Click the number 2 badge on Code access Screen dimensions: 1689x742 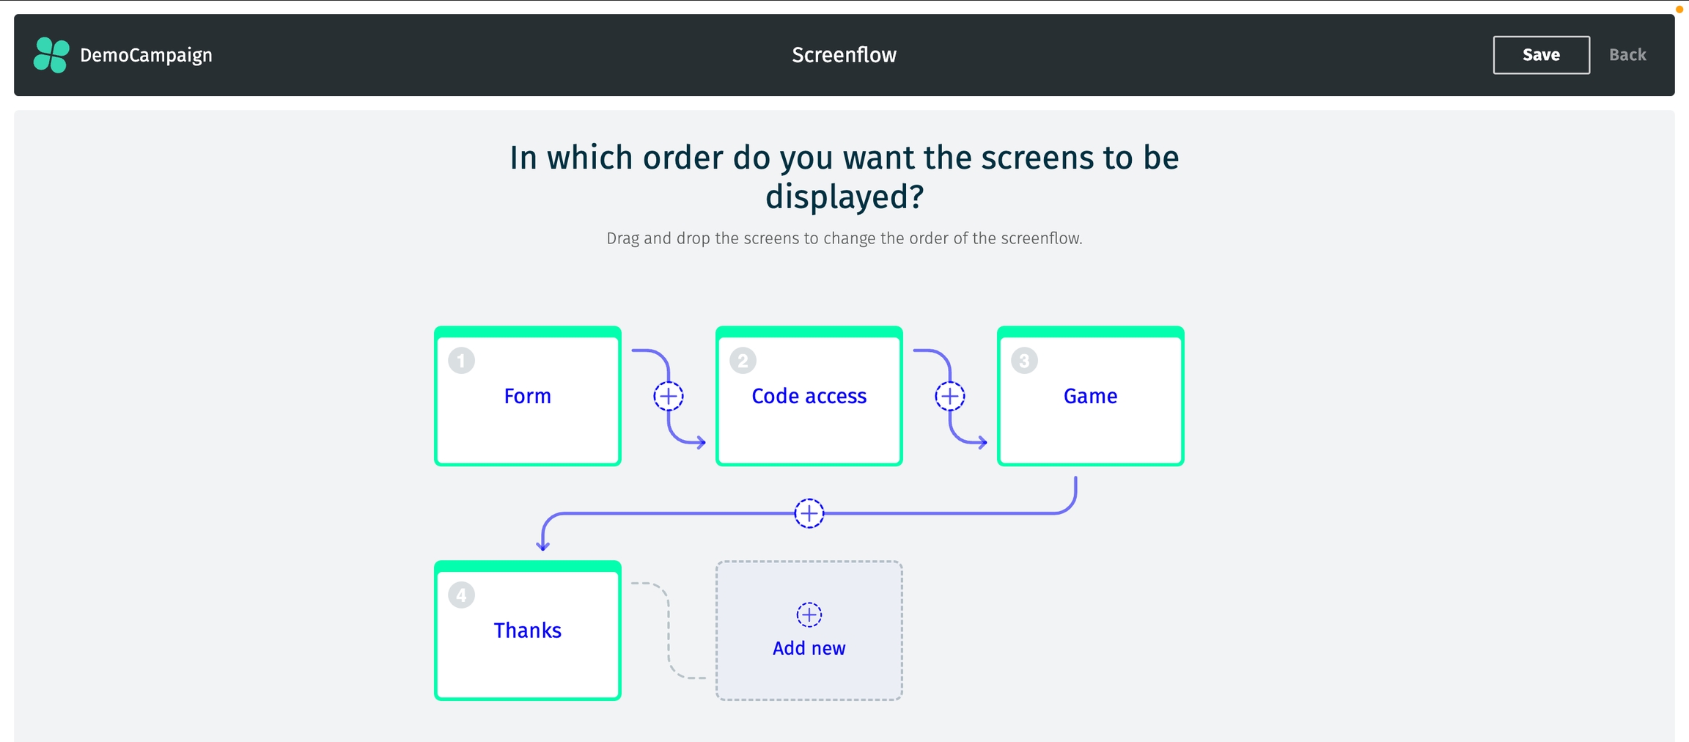(x=743, y=361)
